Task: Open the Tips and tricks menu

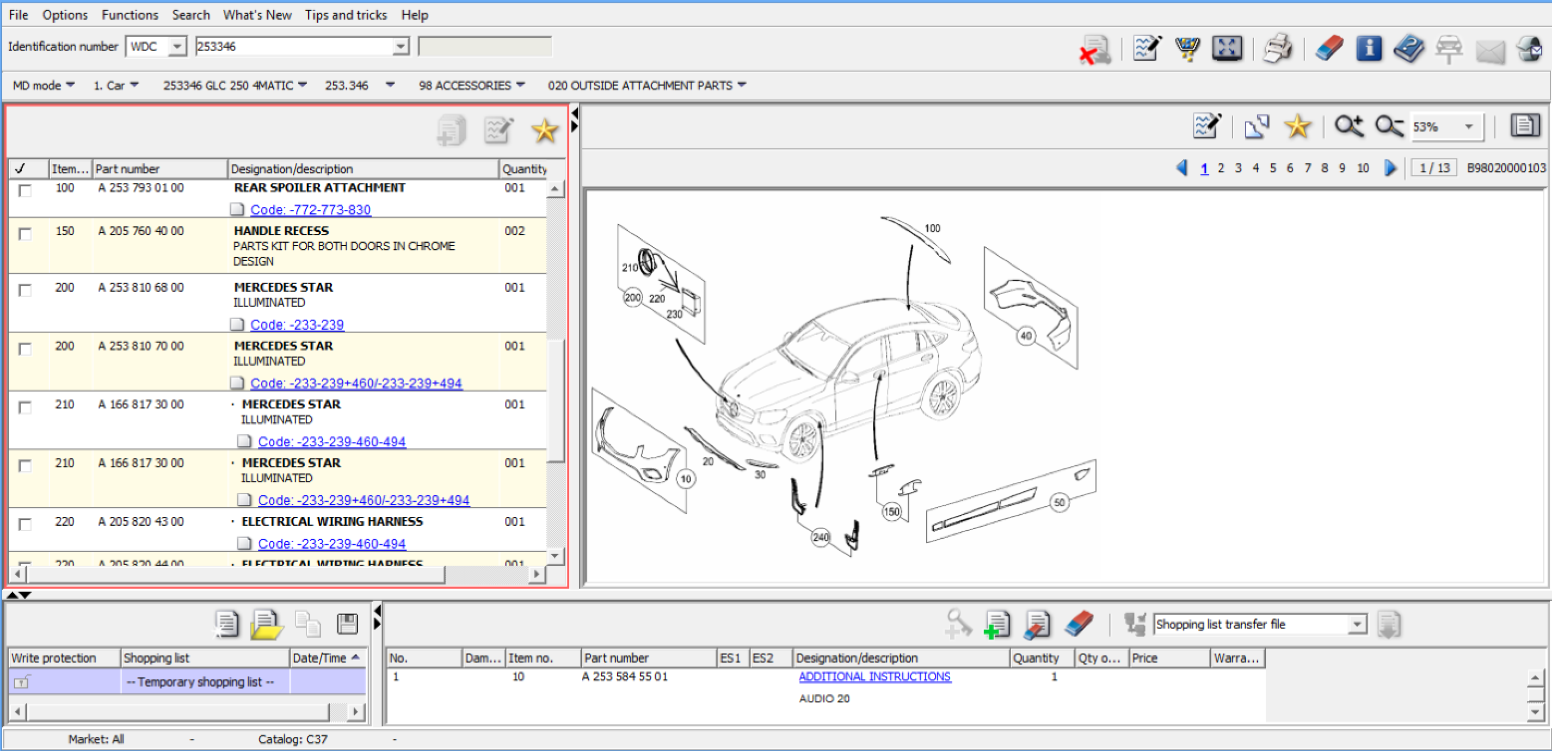Action: click(346, 15)
